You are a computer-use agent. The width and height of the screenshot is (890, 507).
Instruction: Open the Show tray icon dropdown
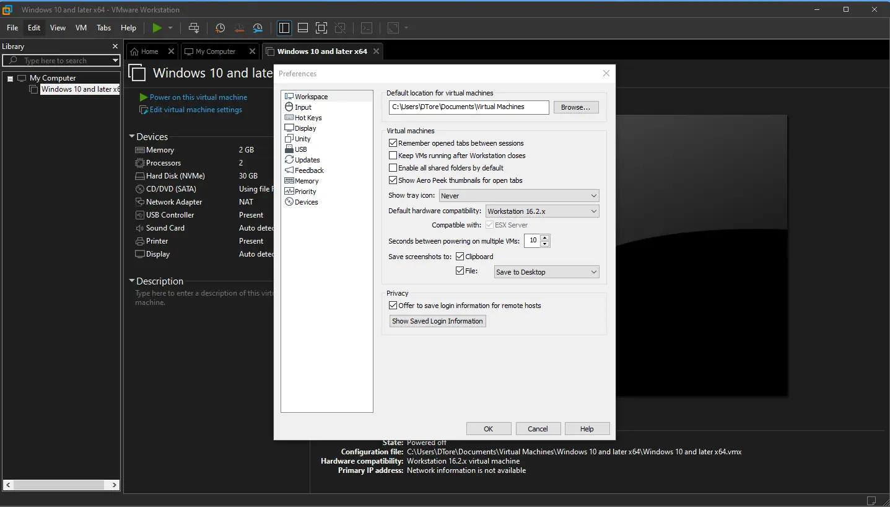point(519,196)
